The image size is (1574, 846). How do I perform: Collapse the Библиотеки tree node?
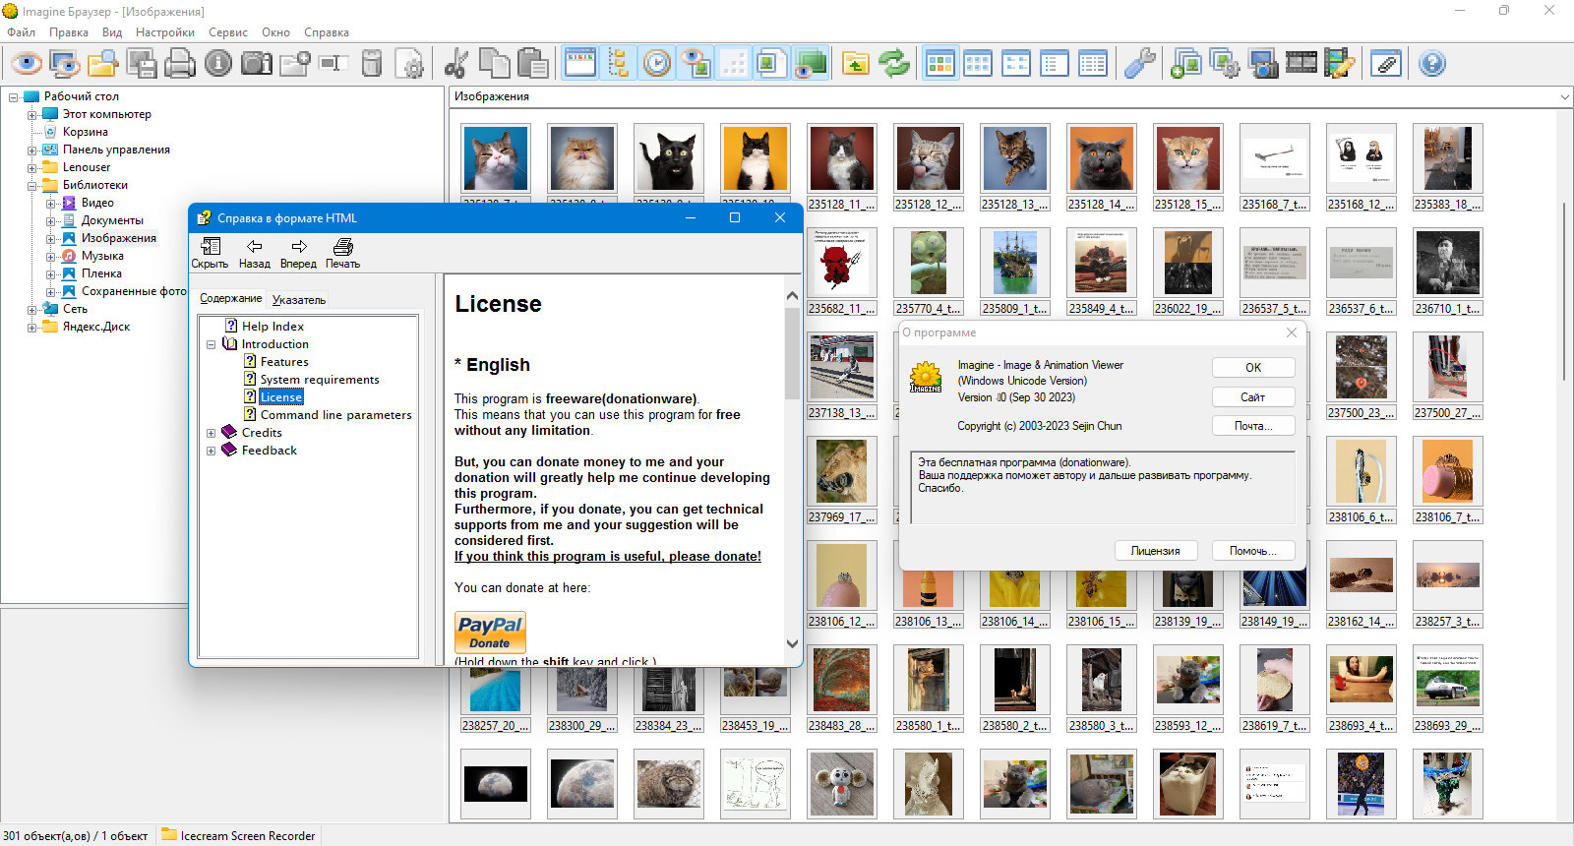32,185
